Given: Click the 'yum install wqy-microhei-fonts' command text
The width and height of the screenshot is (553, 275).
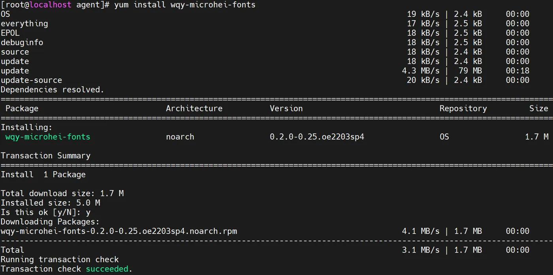Looking at the screenshot, I should (x=185, y=5).
